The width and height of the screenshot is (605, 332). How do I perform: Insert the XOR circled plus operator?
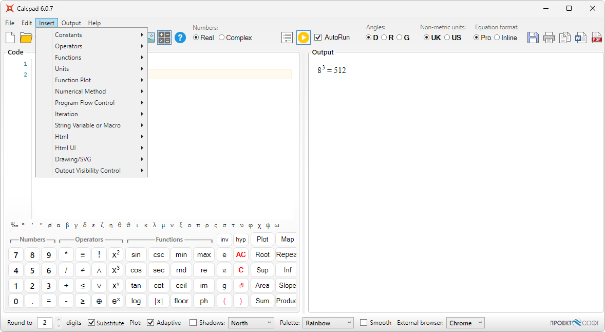[x=99, y=301]
